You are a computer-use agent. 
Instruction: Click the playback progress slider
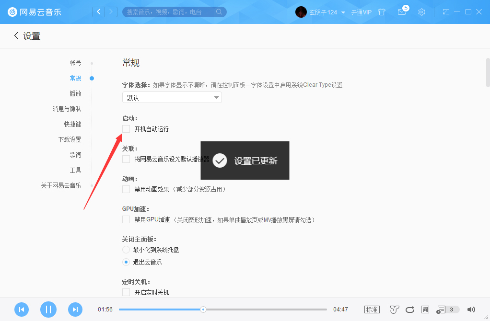(203, 310)
